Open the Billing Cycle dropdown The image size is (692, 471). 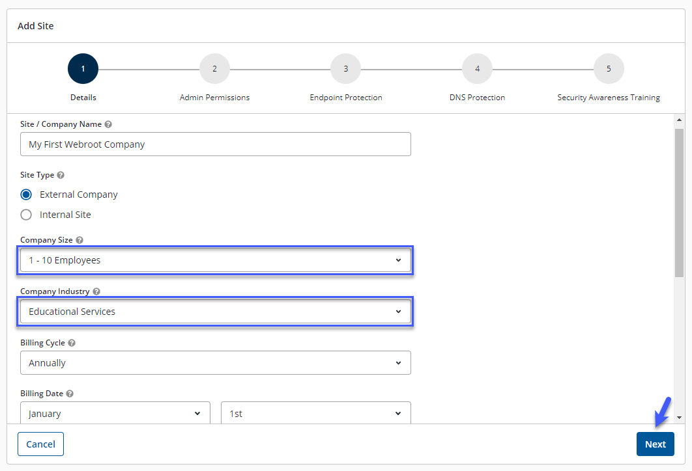[216, 363]
